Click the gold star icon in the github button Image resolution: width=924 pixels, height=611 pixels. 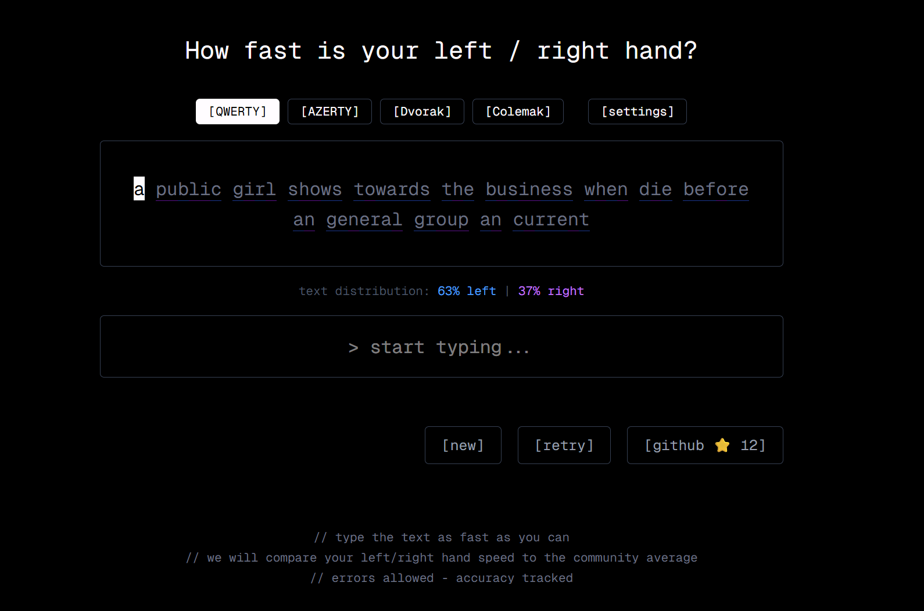[x=722, y=445]
